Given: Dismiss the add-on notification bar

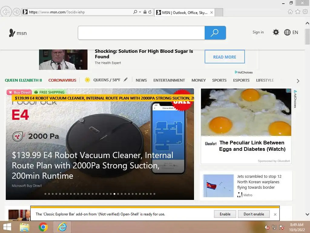Looking at the screenshot, I should coord(275,214).
